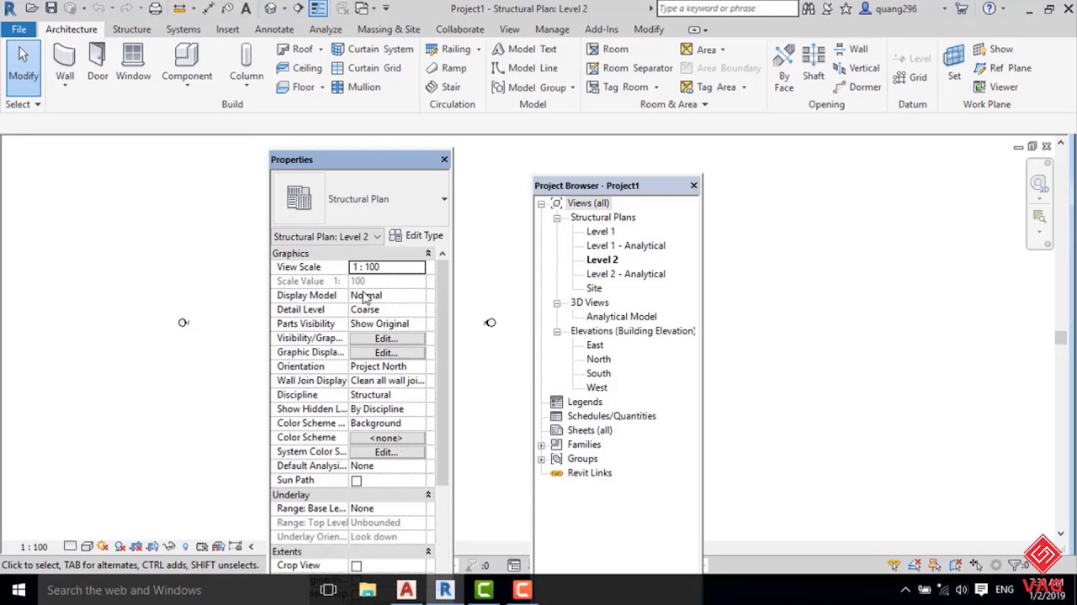Click Edit button for System Color Schemes
Viewport: 1077px width, 605px height.
click(x=386, y=452)
